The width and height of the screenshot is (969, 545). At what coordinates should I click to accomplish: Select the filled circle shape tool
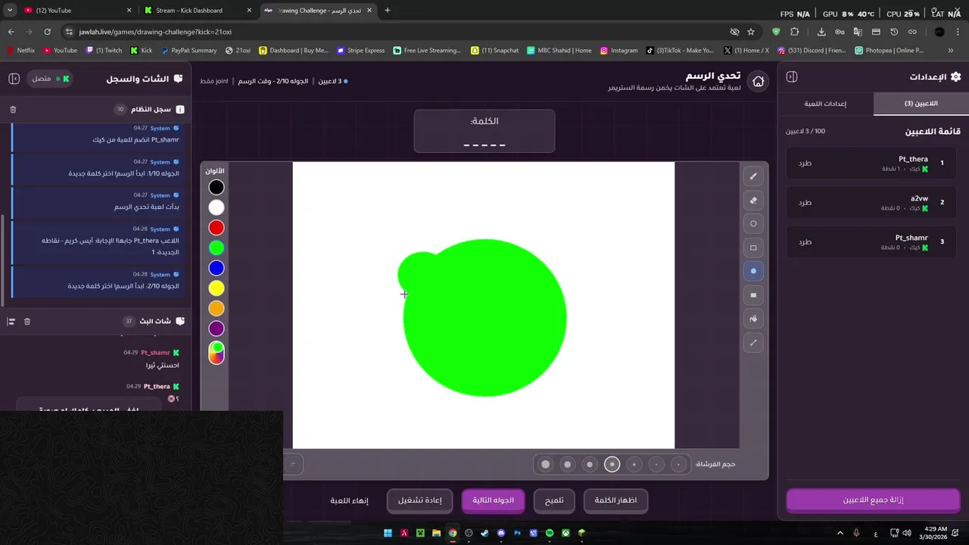tap(753, 271)
